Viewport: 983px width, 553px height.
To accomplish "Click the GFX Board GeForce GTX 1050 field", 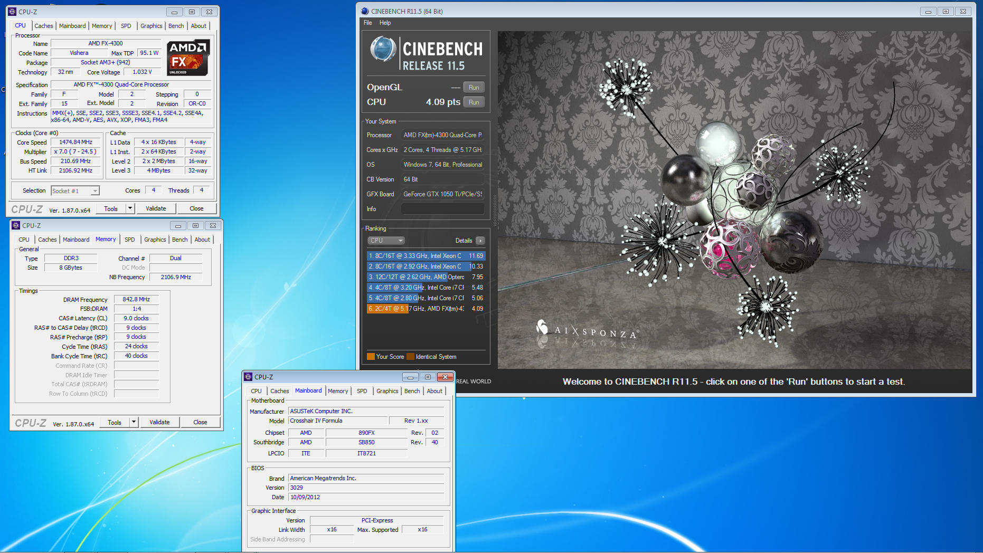I will coord(442,194).
